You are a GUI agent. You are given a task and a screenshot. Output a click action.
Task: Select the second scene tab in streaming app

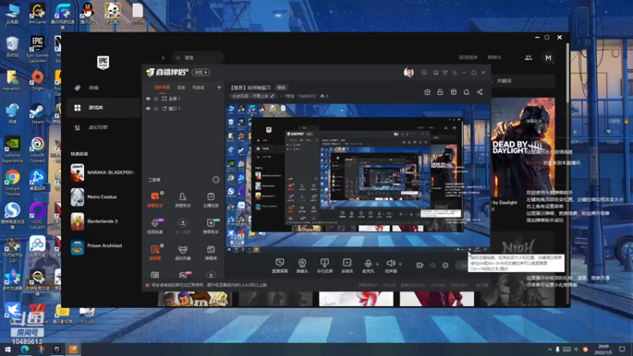tap(181, 88)
